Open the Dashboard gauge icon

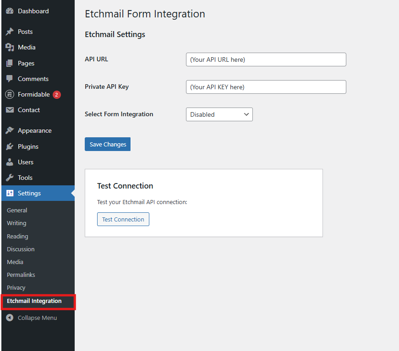[x=10, y=11]
